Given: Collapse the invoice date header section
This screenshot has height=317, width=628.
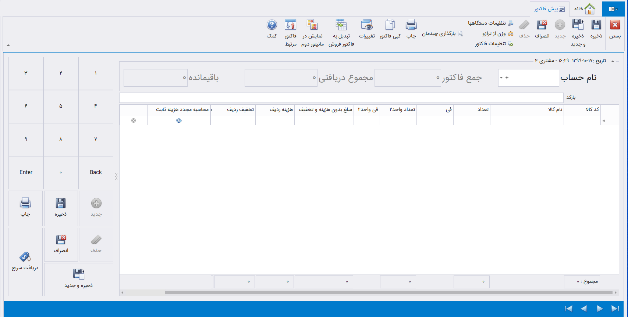Looking at the screenshot, I should coord(613,61).
